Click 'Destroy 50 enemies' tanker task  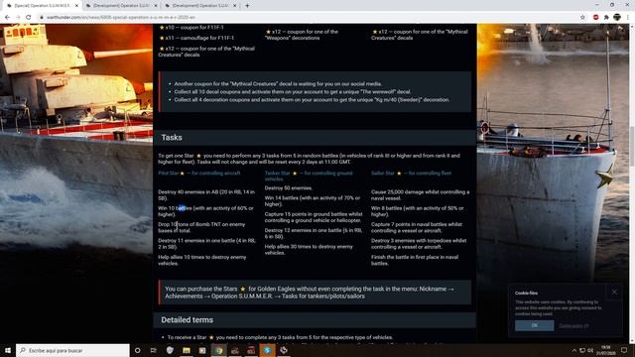tap(289, 188)
